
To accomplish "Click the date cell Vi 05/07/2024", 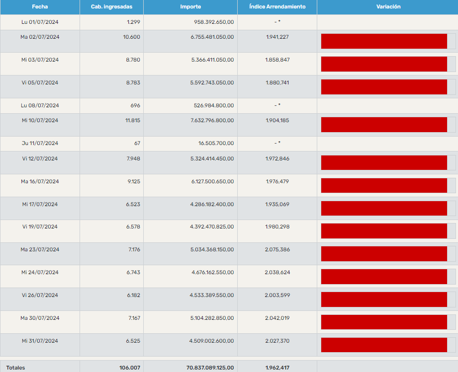I will click(x=40, y=82).
